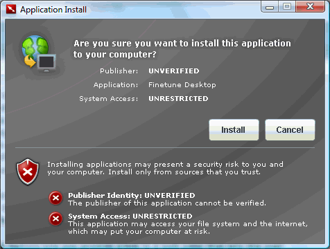Click the 'Application:' label
The image size is (330, 249).
tap(116, 85)
